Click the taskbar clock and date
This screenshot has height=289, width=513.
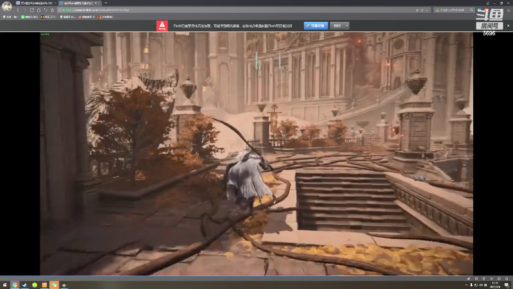click(495, 285)
